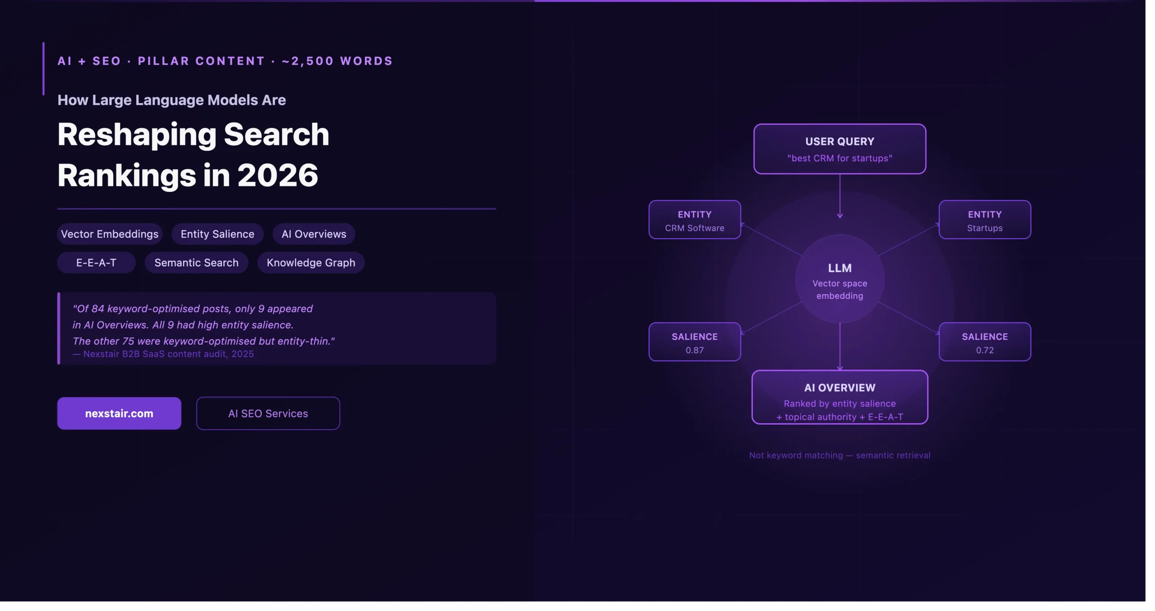Select the Entity Salience tag
Viewport: 1155px width, 611px height.
tap(217, 234)
